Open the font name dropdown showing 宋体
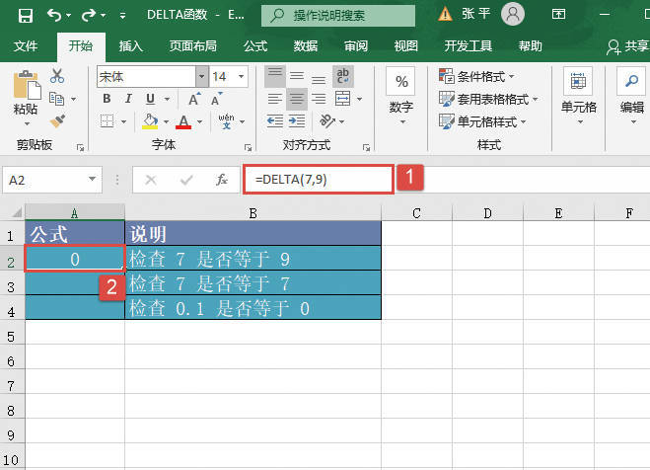This screenshot has width=650, height=470. point(201,76)
